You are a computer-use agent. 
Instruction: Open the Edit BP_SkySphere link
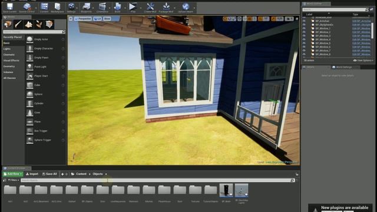coord(362,25)
